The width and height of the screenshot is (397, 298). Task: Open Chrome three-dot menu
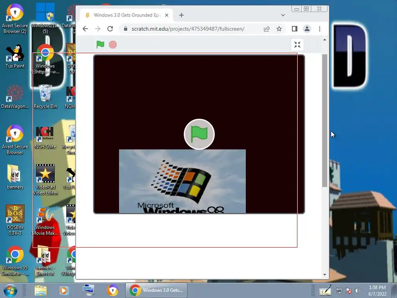point(319,29)
